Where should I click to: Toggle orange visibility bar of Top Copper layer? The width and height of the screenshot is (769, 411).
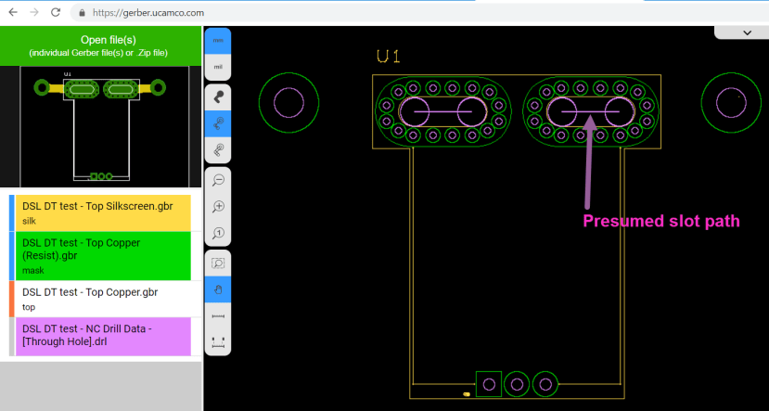point(12,299)
